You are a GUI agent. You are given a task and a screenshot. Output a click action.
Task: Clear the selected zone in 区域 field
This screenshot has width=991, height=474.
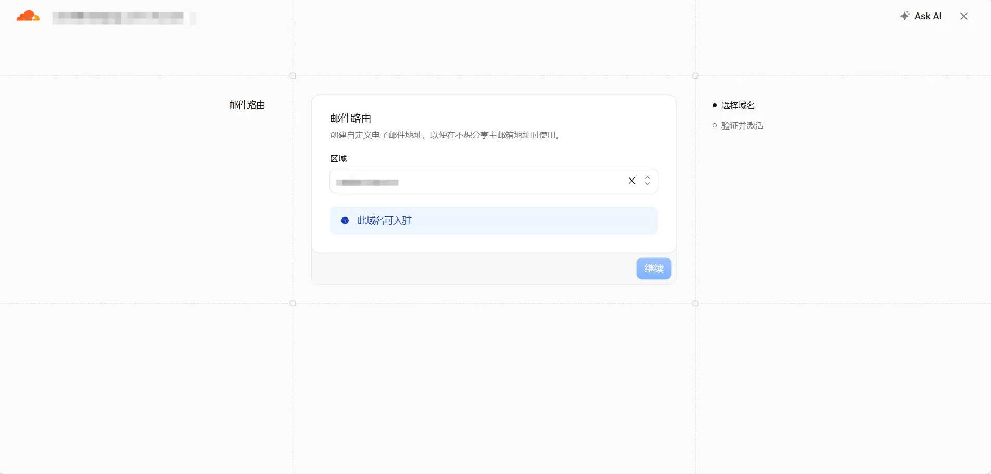[632, 181]
